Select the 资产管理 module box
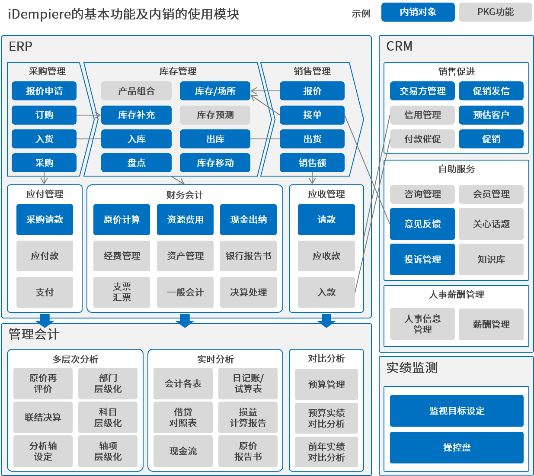This screenshot has width=534, height=476. 185,256
